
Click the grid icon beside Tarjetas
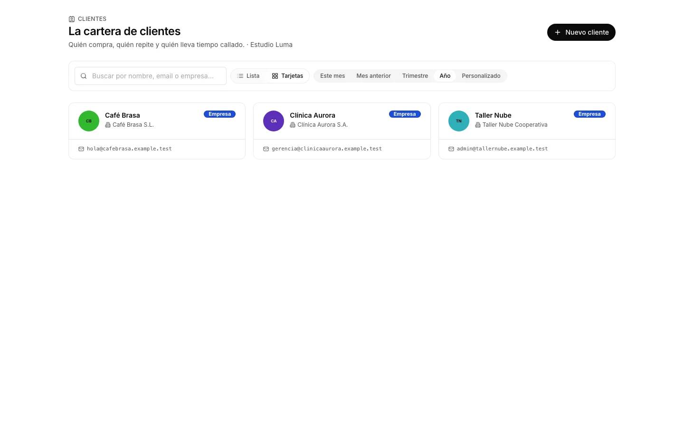[275, 76]
